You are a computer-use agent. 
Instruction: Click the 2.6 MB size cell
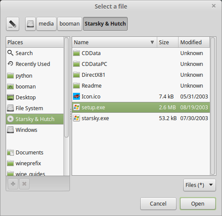[167, 108]
